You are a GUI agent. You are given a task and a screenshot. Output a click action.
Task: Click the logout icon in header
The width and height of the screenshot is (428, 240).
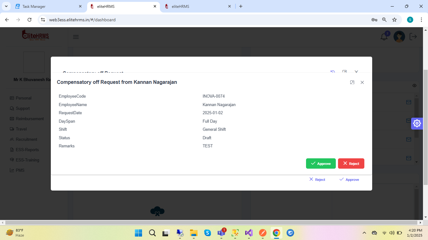tap(413, 37)
